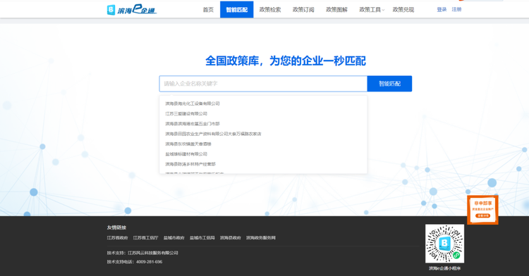Open the 滨海政务服务网 footer link
Screen dimensions: 529x276
coord(261,238)
